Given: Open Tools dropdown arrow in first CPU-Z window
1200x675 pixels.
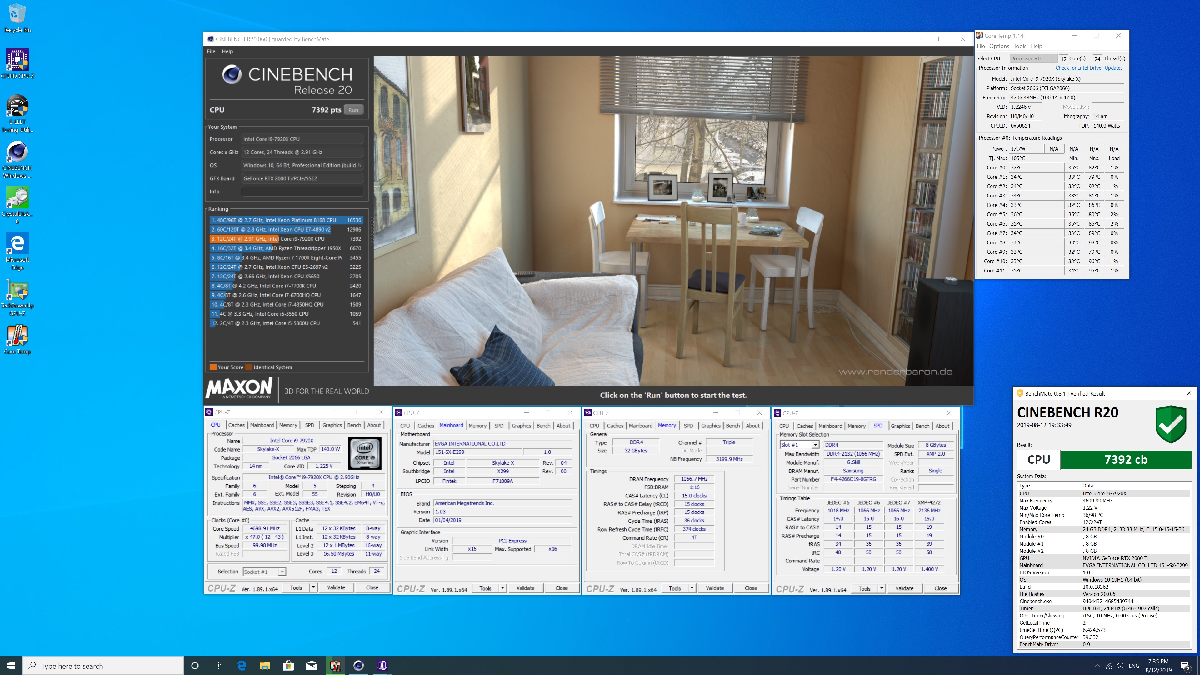Looking at the screenshot, I should [313, 587].
